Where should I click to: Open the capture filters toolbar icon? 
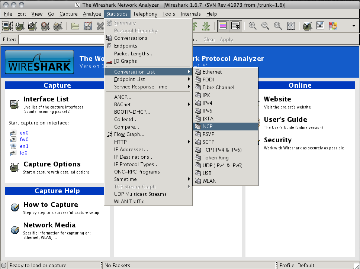(308, 26)
